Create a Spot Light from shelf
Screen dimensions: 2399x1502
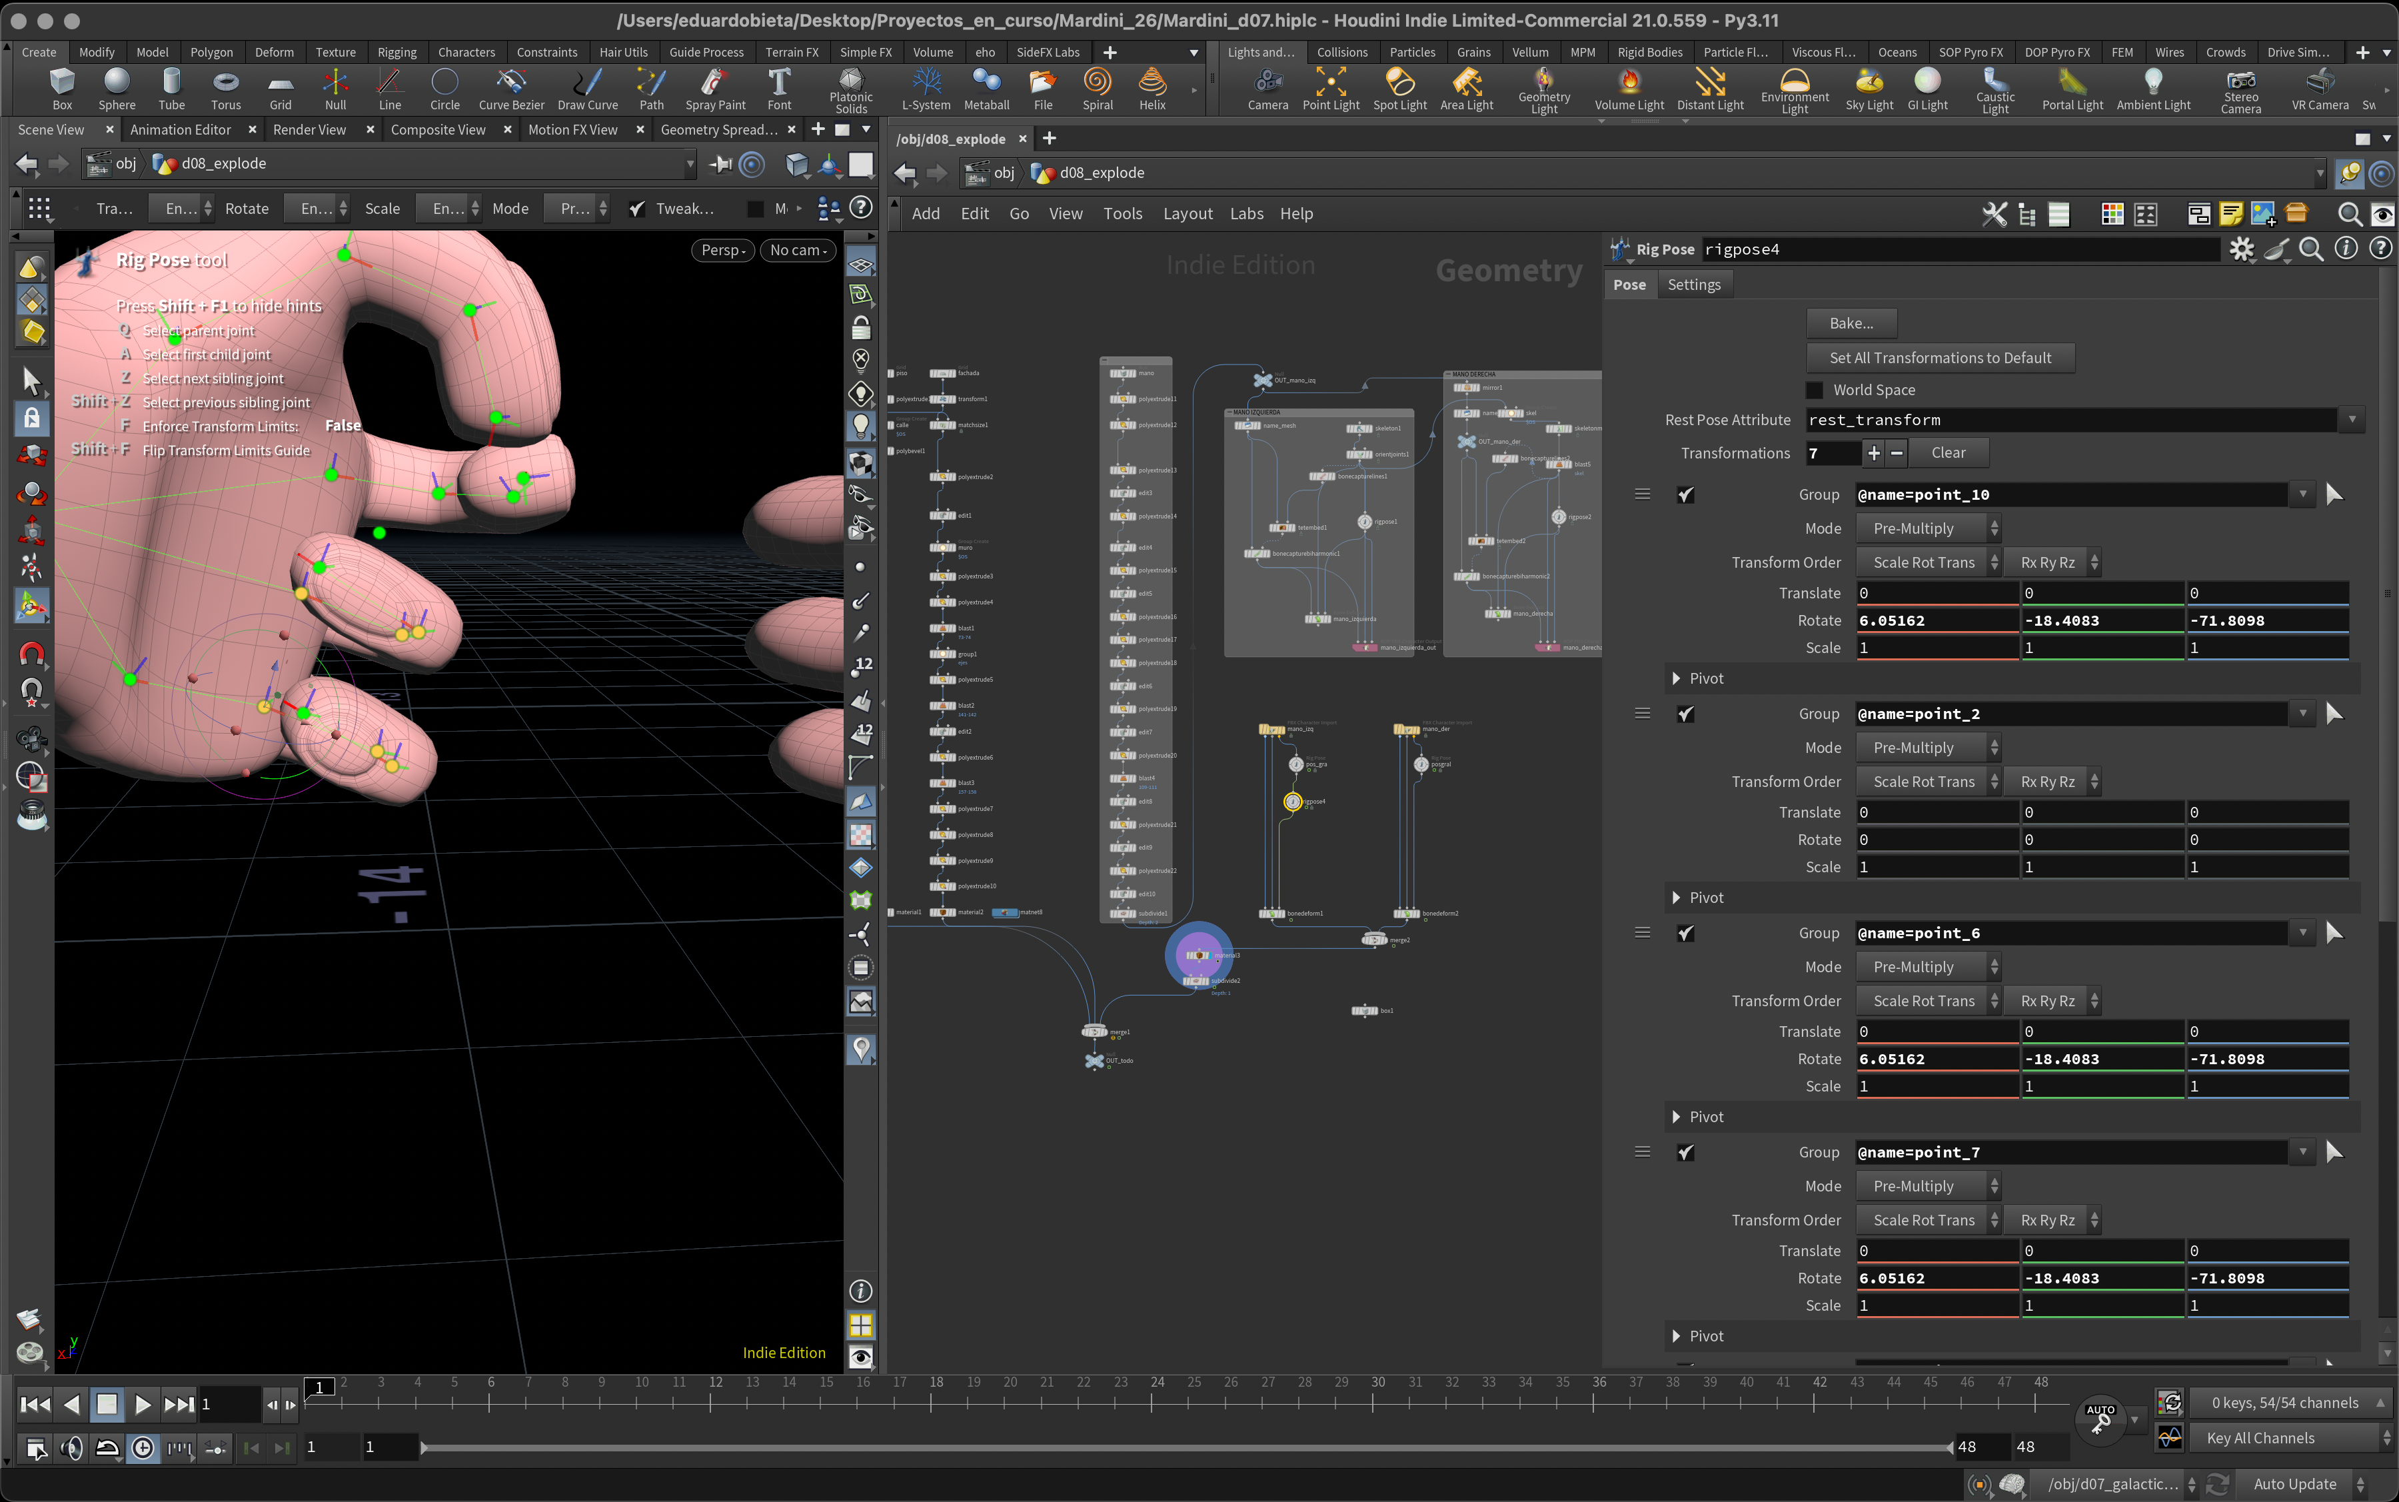click(x=1399, y=89)
